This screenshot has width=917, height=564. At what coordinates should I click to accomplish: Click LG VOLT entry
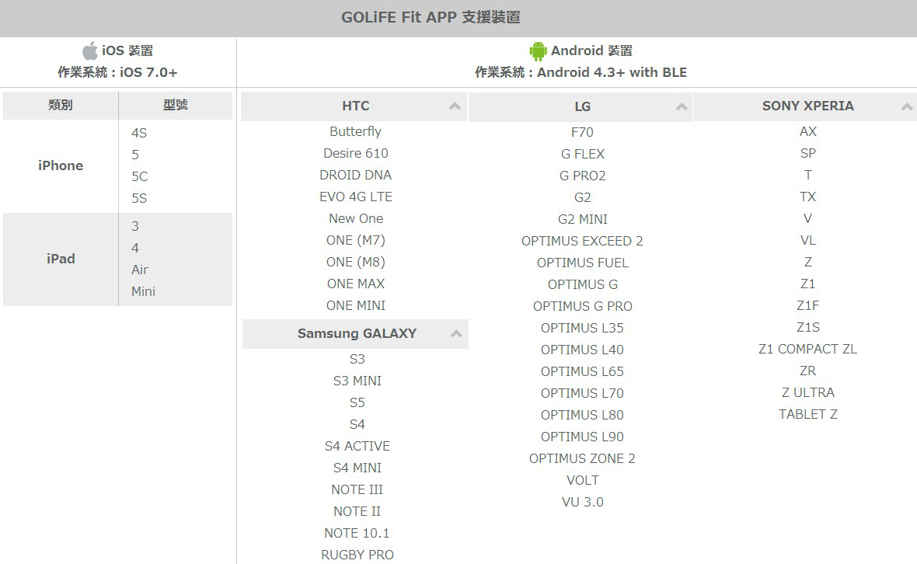click(583, 480)
